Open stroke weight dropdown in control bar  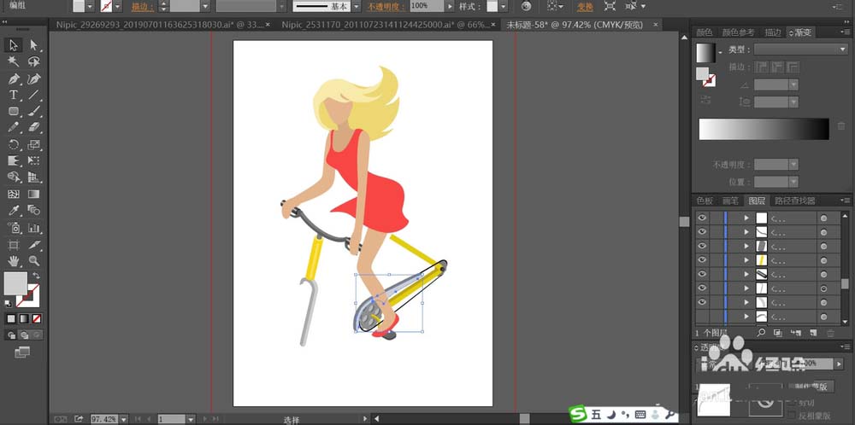(205, 6)
